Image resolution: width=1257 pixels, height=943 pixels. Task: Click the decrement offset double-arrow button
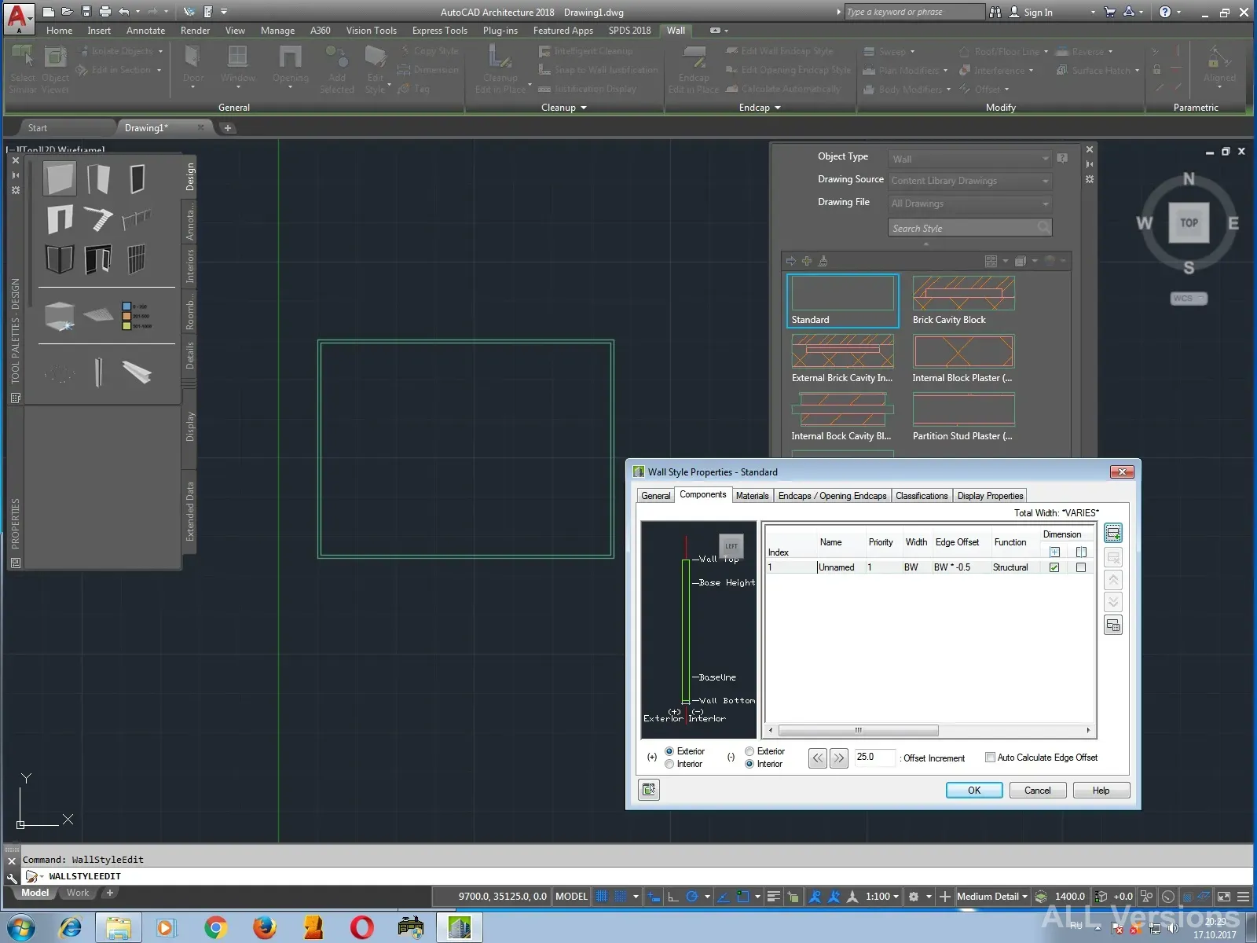(817, 758)
